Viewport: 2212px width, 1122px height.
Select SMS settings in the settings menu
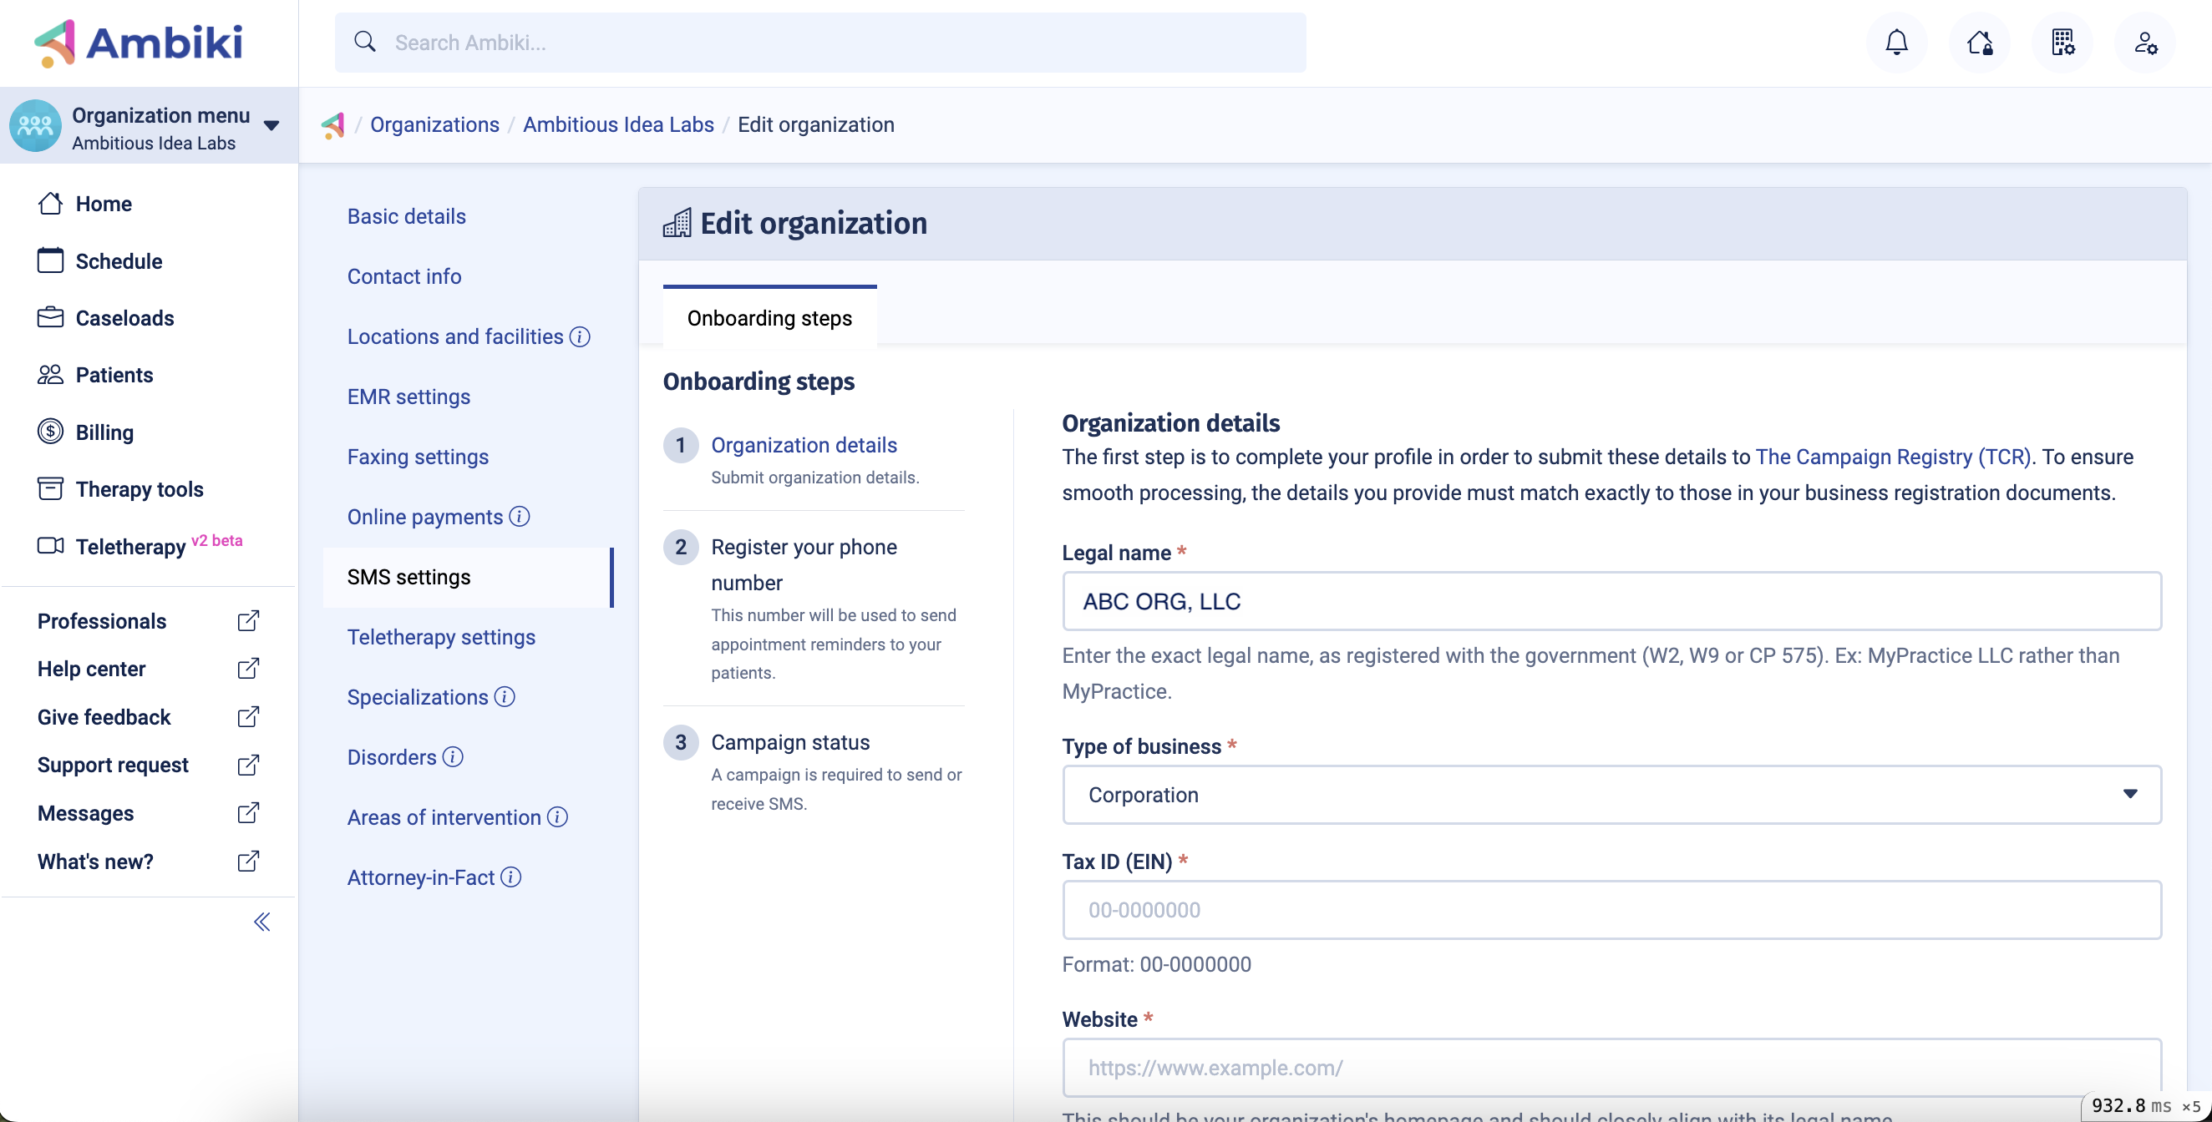408,577
